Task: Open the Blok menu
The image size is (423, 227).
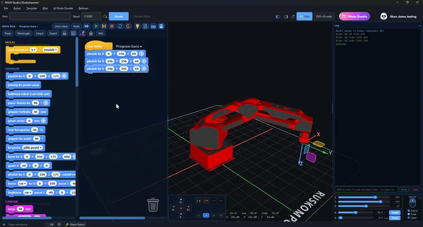Action: pyautogui.click(x=45, y=8)
